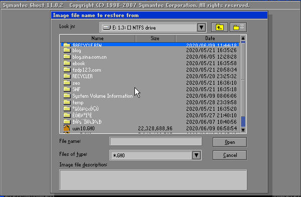
Task: Click the date 2020/05/28 23:39:58
Action: pyautogui.click(x=211, y=102)
